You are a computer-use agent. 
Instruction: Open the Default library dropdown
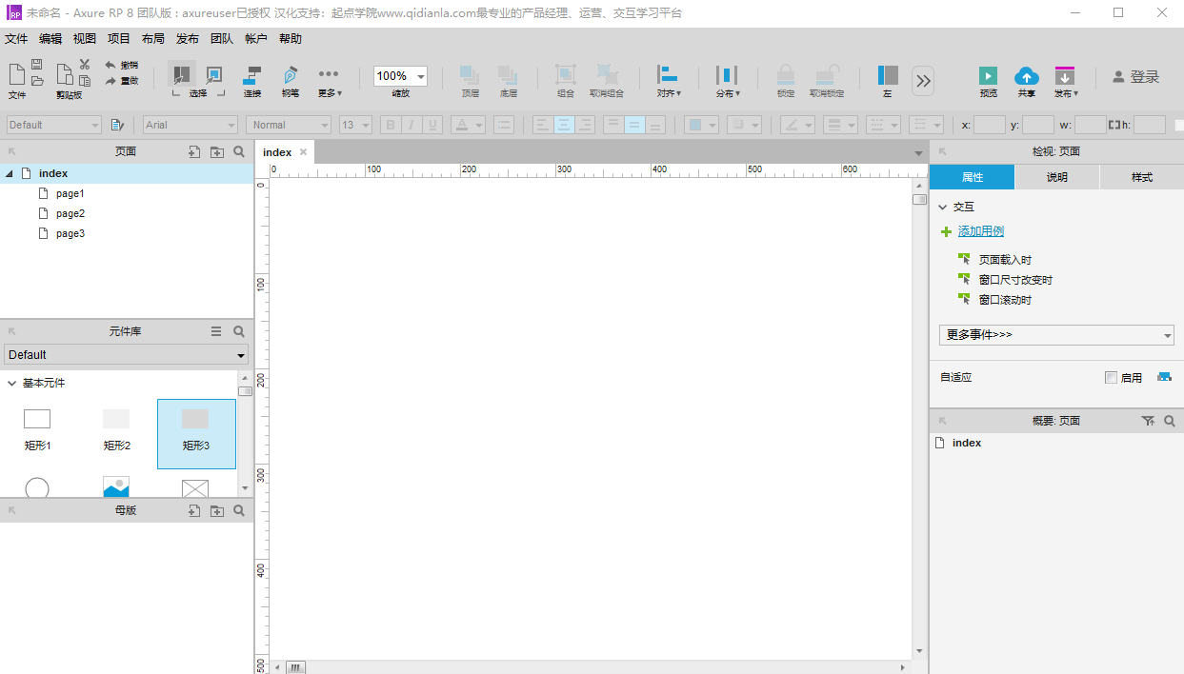click(126, 355)
